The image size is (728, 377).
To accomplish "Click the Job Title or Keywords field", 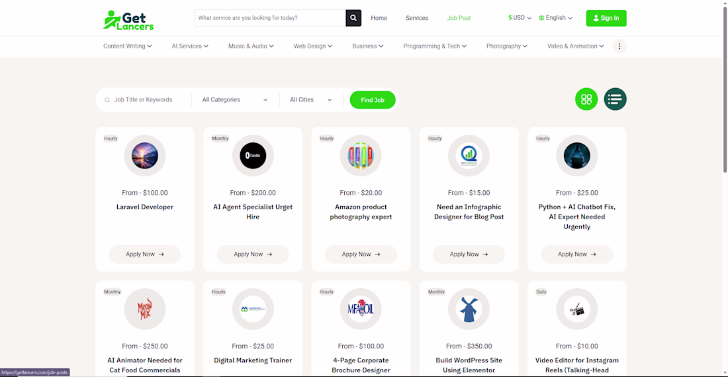I will tap(145, 99).
